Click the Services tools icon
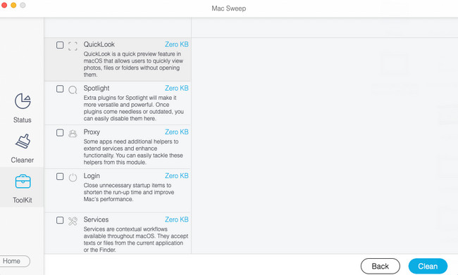The width and height of the screenshot is (458, 275). coord(73,221)
